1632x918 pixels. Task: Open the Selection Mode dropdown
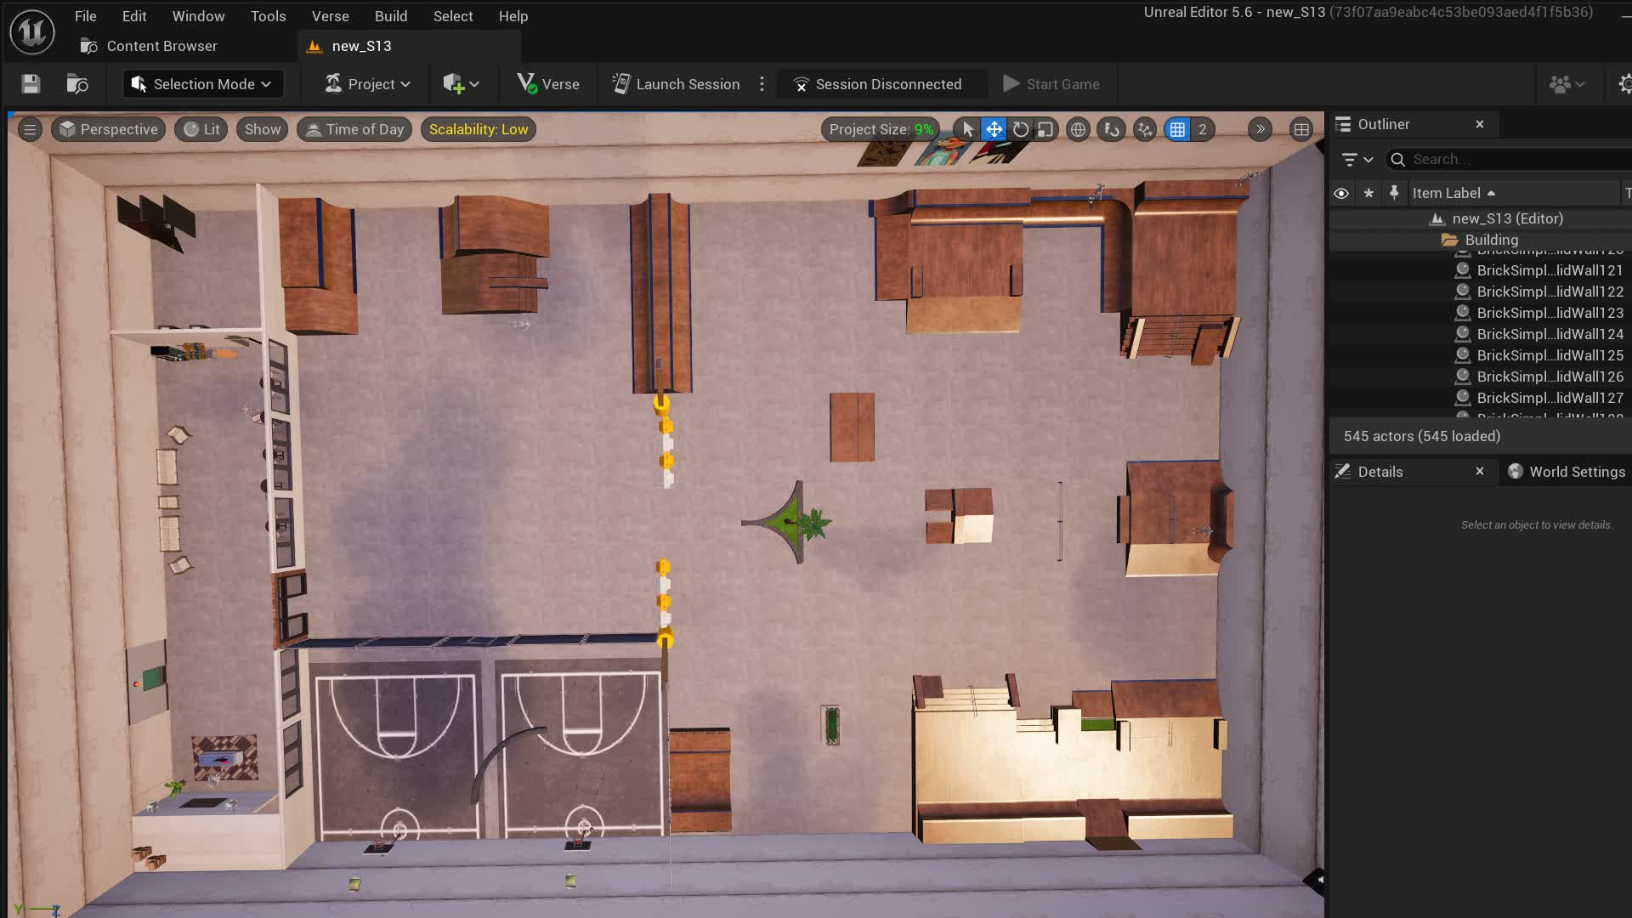pyautogui.click(x=201, y=83)
